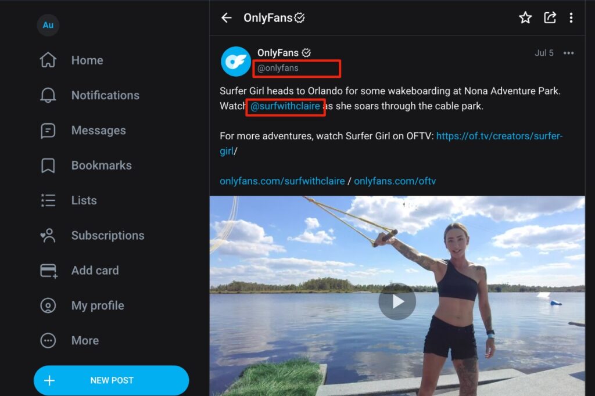Click the Bookmarks icon in sidebar
595x396 pixels.
click(x=48, y=165)
